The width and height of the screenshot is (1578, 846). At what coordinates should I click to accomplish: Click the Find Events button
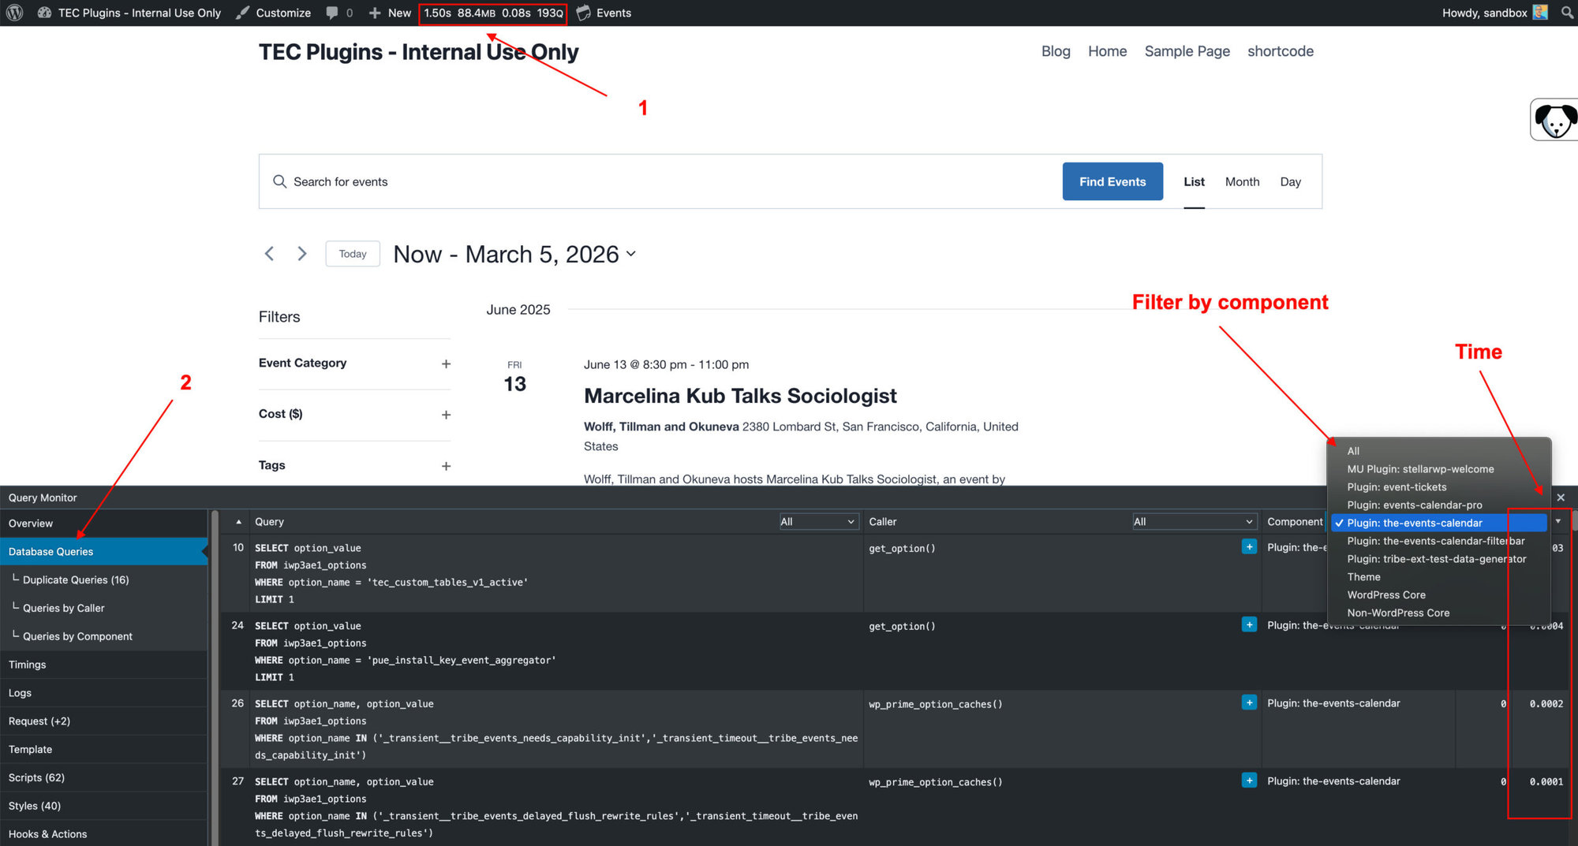[x=1112, y=181]
